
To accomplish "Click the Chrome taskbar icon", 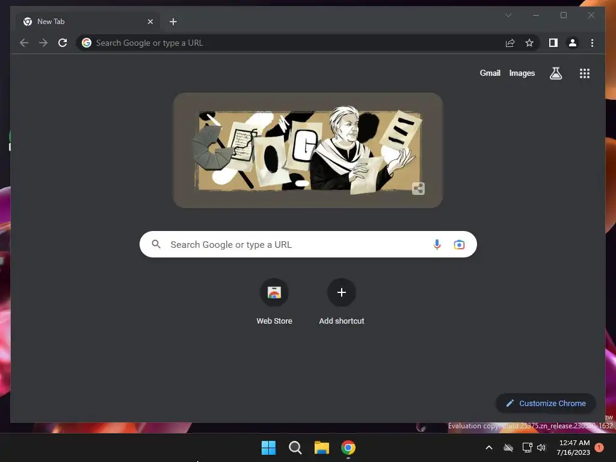I will 348,448.
